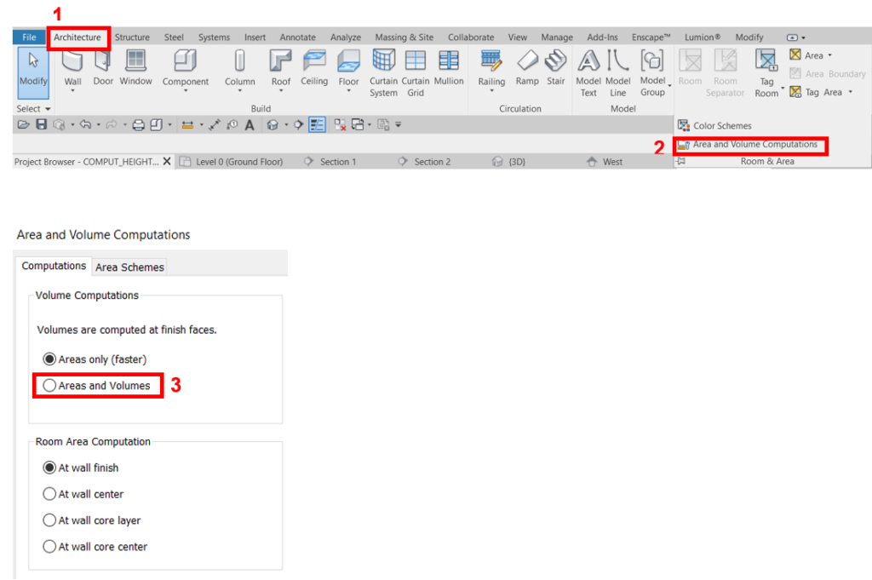The width and height of the screenshot is (872, 580).
Task: Switch to the Section 1 view tab
Action: pos(331,162)
